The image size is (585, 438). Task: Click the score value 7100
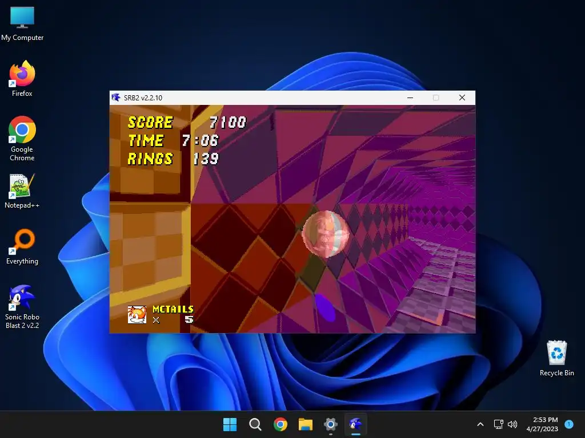(227, 123)
